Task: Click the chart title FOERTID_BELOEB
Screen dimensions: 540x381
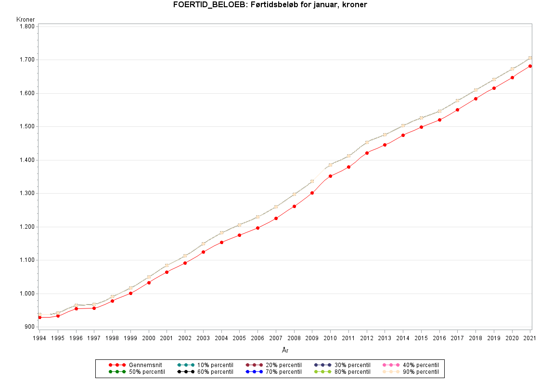Action: coord(270,5)
